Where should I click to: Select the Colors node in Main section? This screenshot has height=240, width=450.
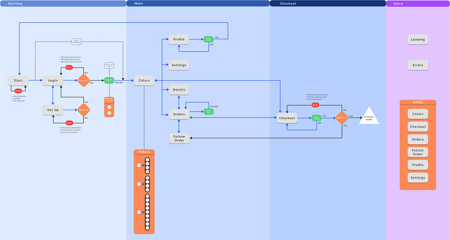(x=144, y=80)
